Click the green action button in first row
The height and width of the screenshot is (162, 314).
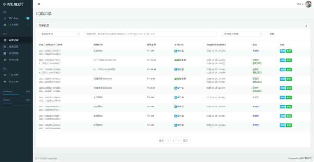pos(289,51)
